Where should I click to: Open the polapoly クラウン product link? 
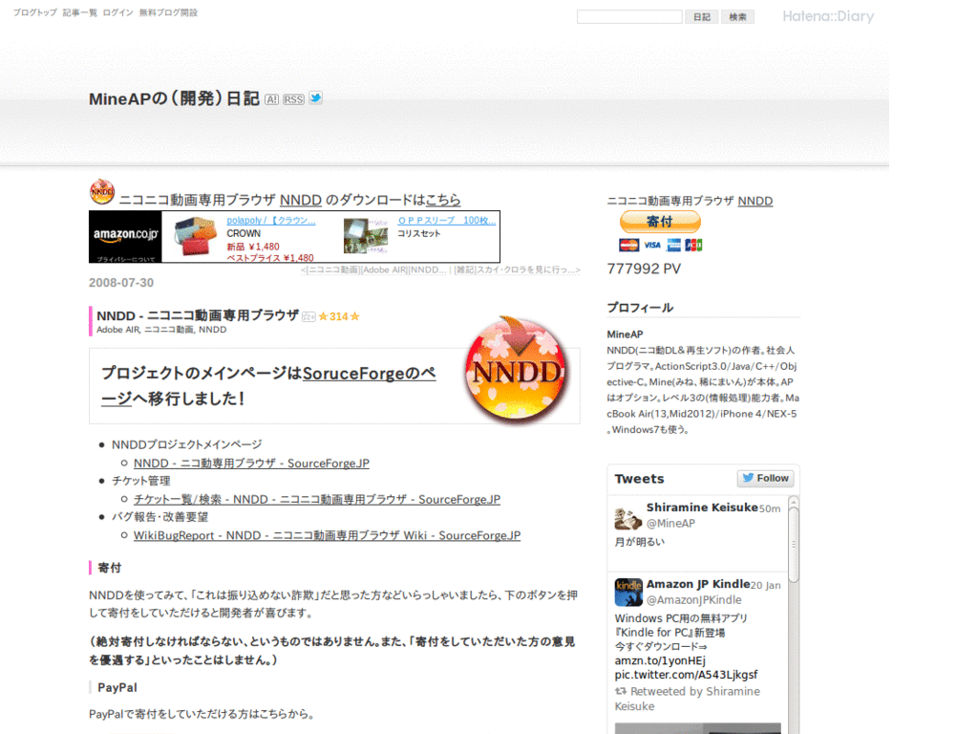pos(270,221)
